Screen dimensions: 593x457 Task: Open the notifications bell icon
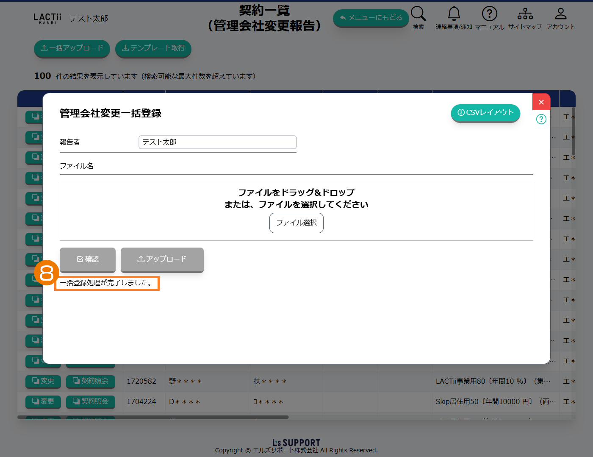(454, 14)
